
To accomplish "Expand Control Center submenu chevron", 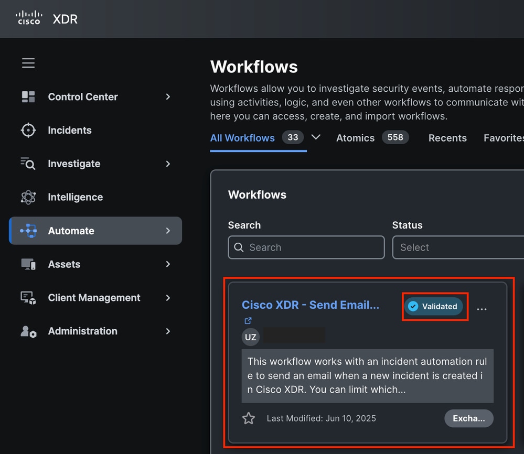I will click(x=168, y=96).
